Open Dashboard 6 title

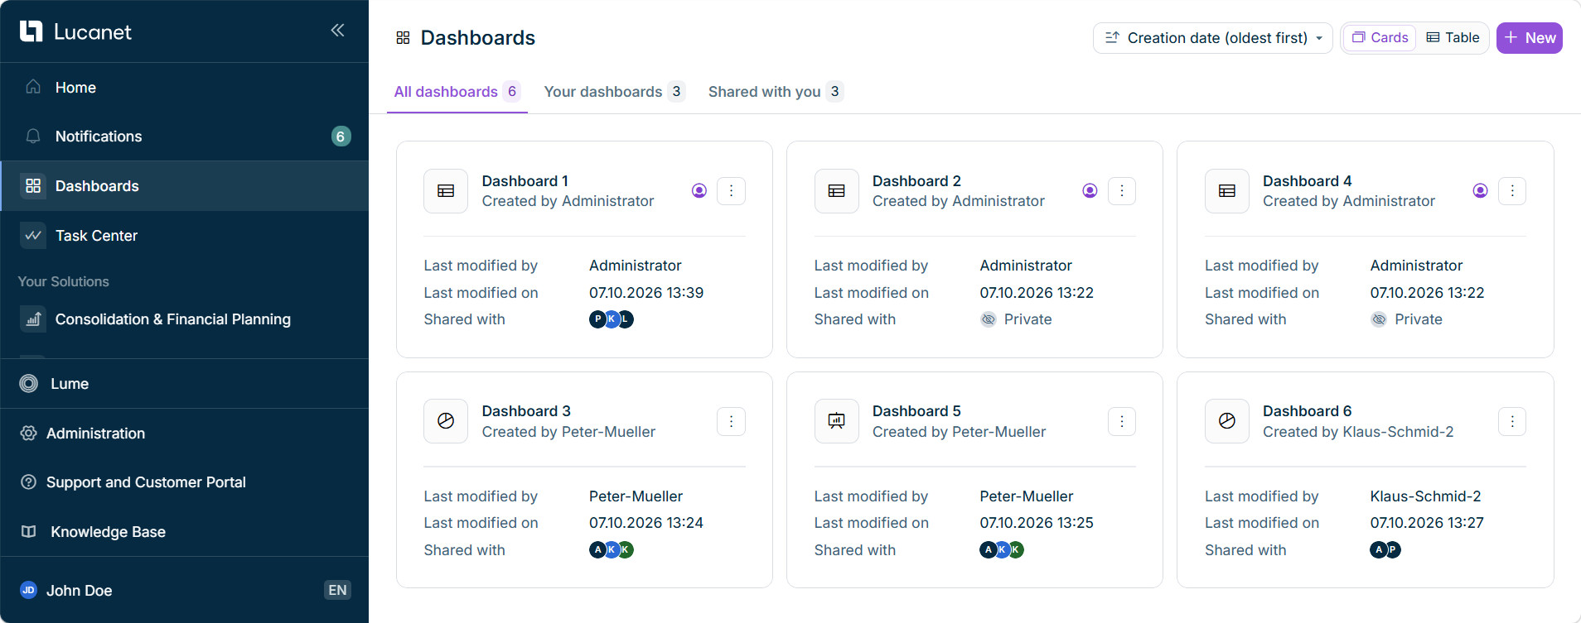(x=1308, y=411)
